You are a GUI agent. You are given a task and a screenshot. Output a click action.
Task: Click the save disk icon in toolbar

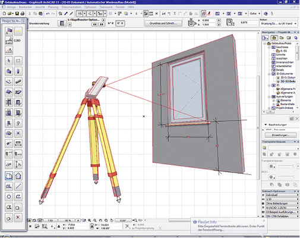(x=17, y=14)
